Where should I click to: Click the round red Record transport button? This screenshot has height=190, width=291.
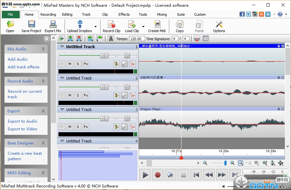[158, 175]
